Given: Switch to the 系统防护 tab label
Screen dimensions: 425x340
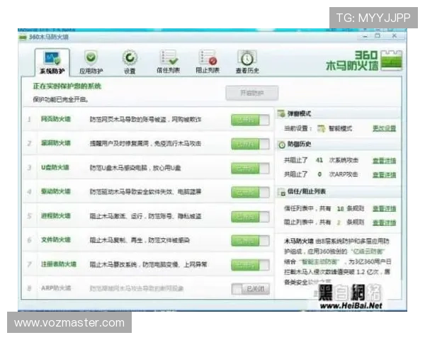Looking at the screenshot, I should (52, 71).
